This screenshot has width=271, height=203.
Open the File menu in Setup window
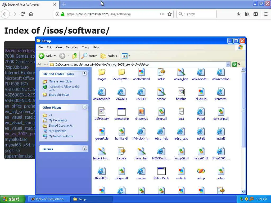[40, 47]
